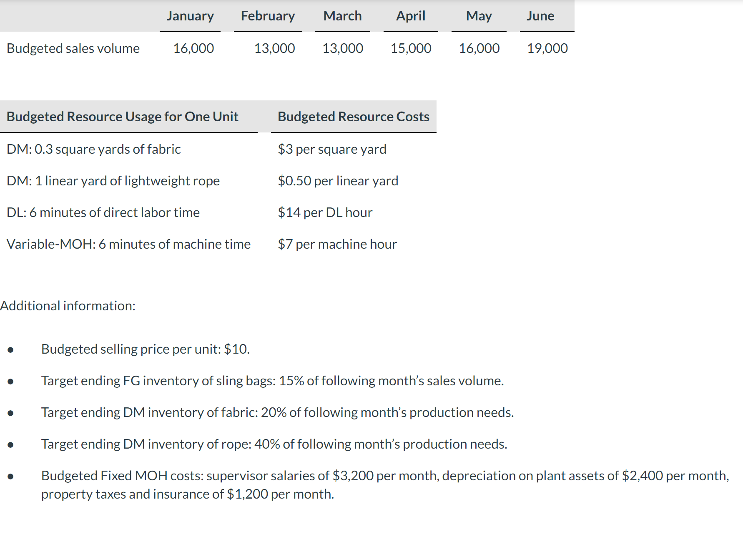This screenshot has width=743, height=539.
Task: Select the budgeted selling price bullet
Action: click(146, 349)
